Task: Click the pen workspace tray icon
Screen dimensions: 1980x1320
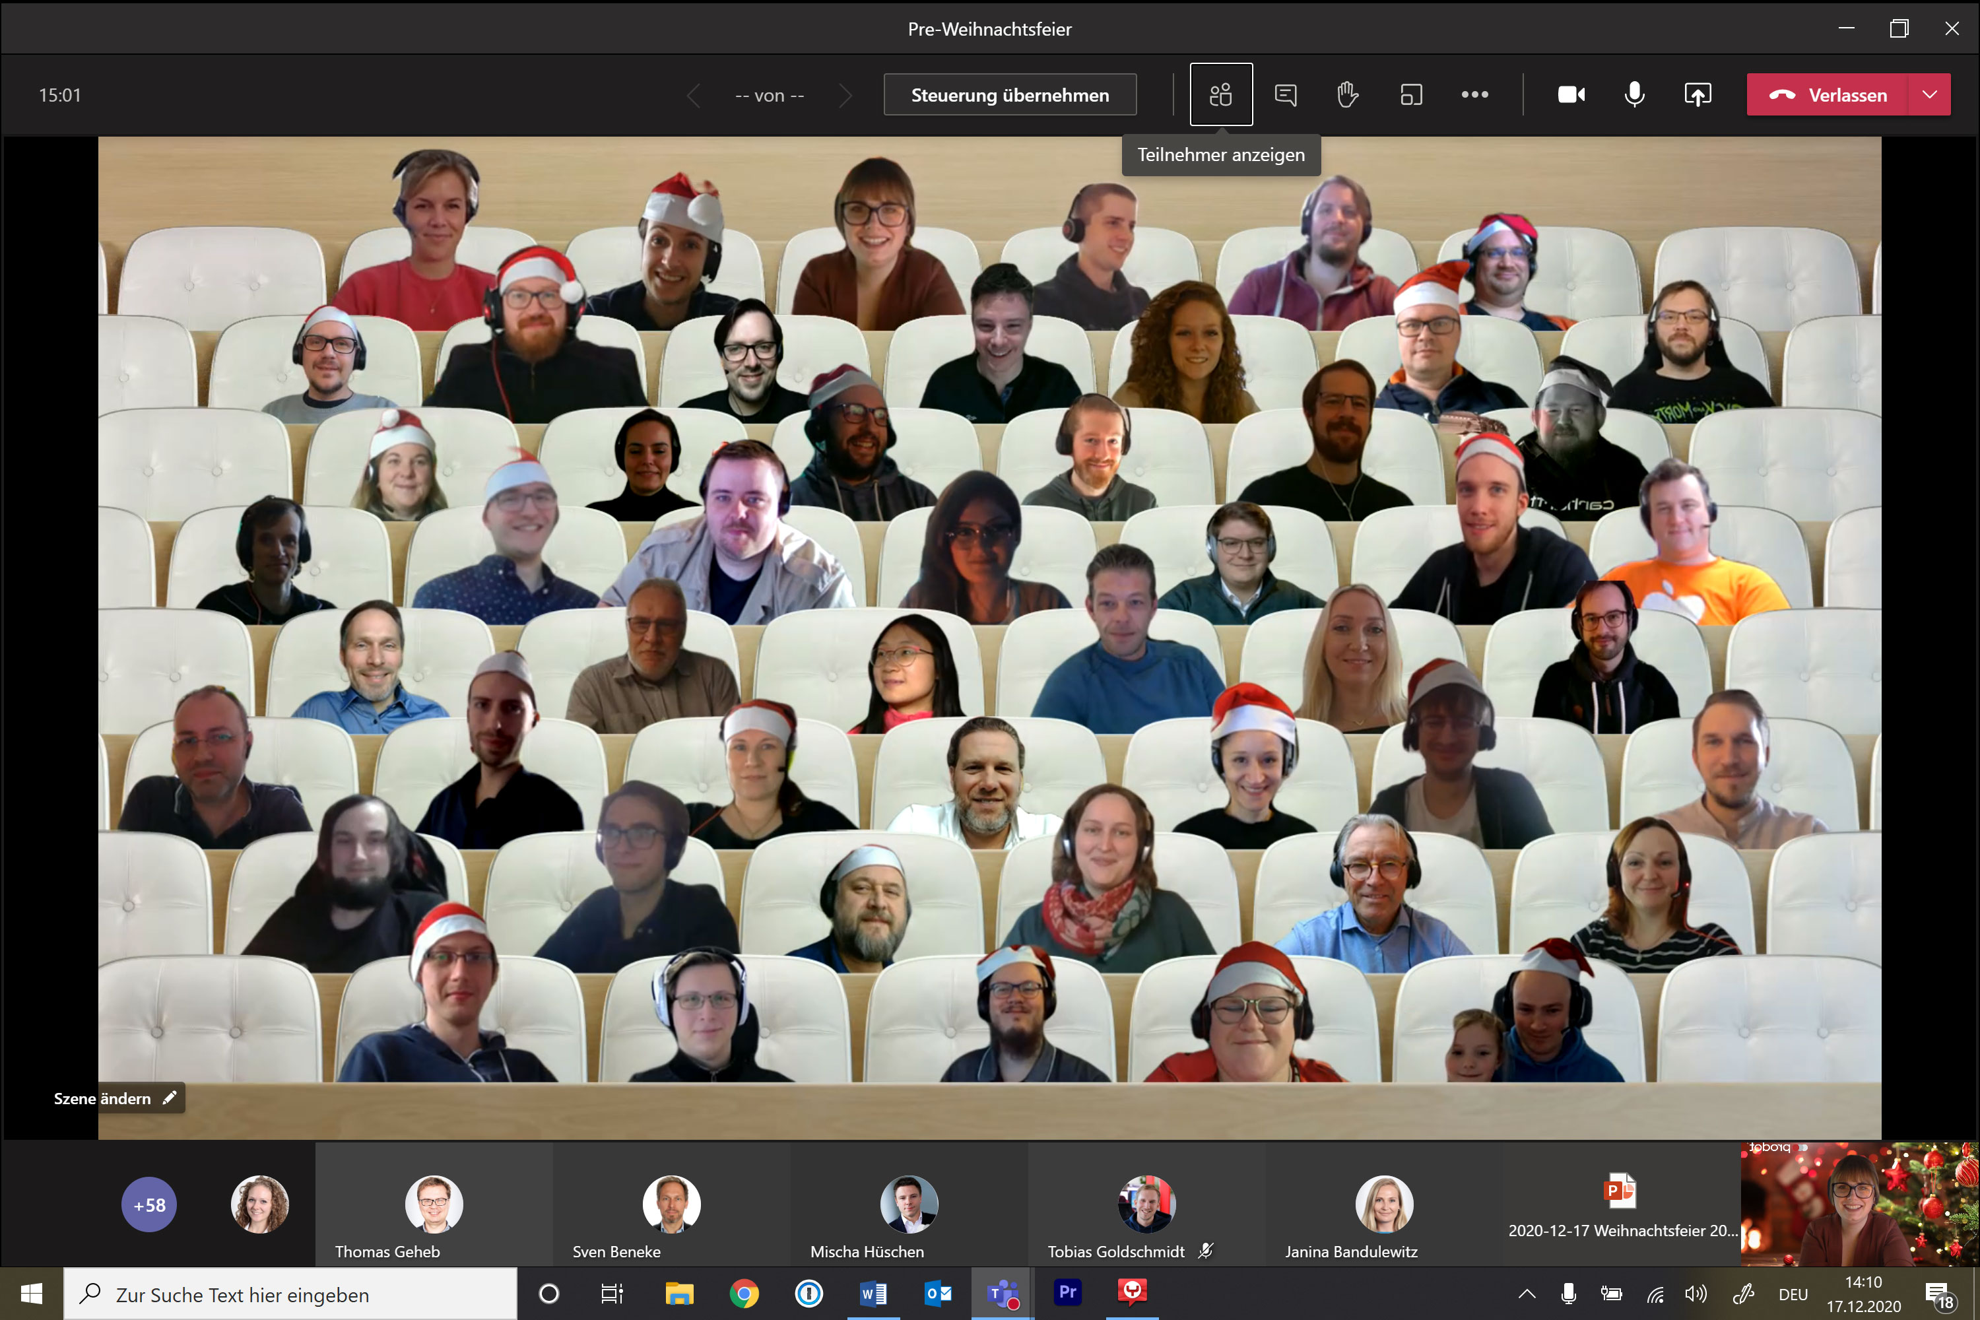Action: pyautogui.click(x=1742, y=1295)
